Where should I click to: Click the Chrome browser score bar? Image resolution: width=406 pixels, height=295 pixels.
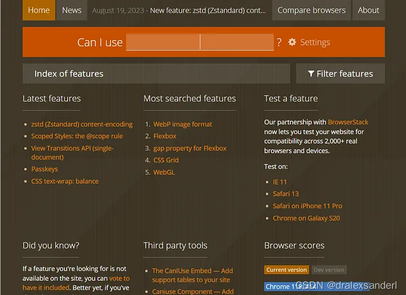[x=316, y=287]
